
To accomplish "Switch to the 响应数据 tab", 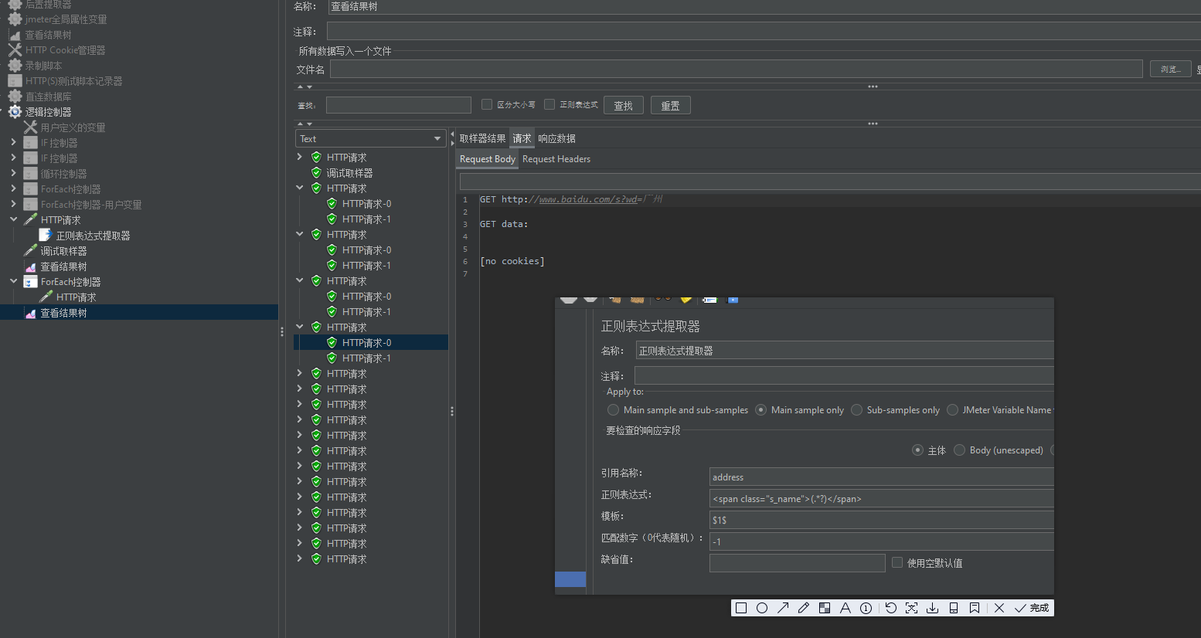I will pyautogui.click(x=556, y=138).
